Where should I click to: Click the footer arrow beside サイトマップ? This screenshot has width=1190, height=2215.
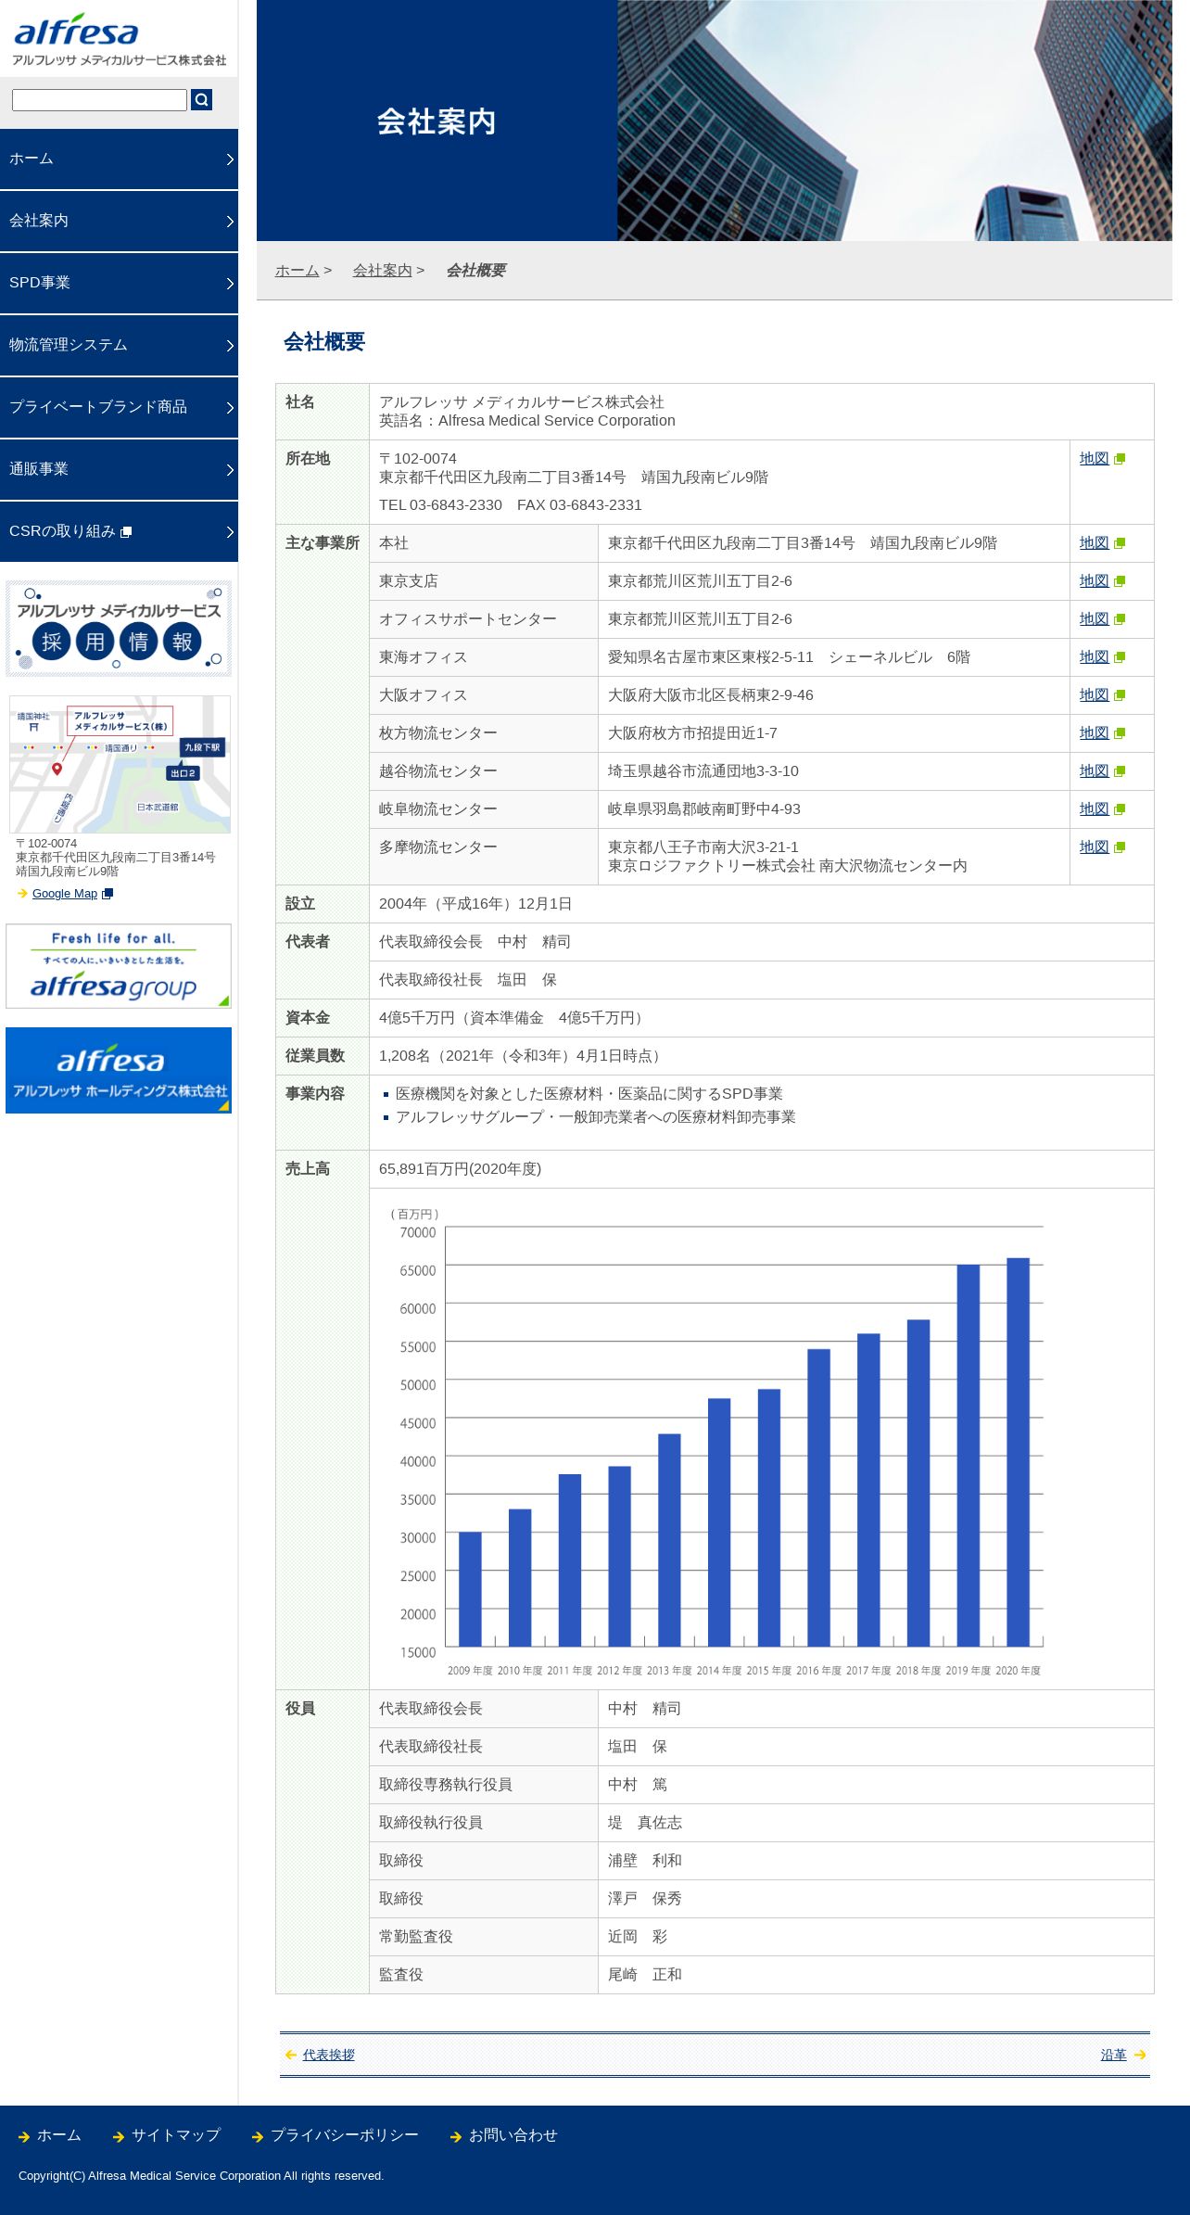[119, 2137]
